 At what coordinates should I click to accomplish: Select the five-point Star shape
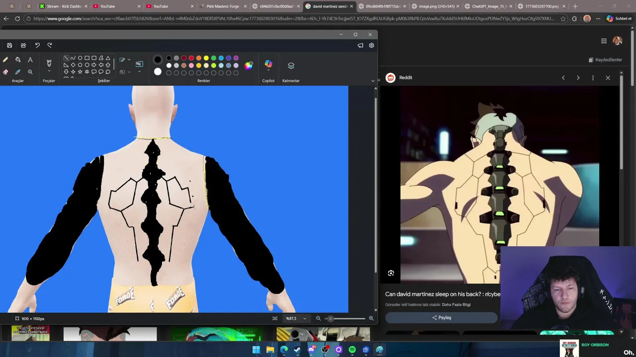click(80, 72)
